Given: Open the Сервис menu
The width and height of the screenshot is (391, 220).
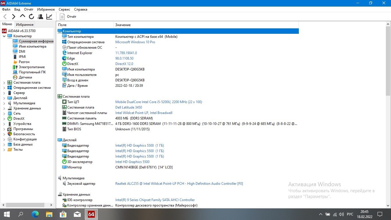Looking at the screenshot, I should coord(64,9).
